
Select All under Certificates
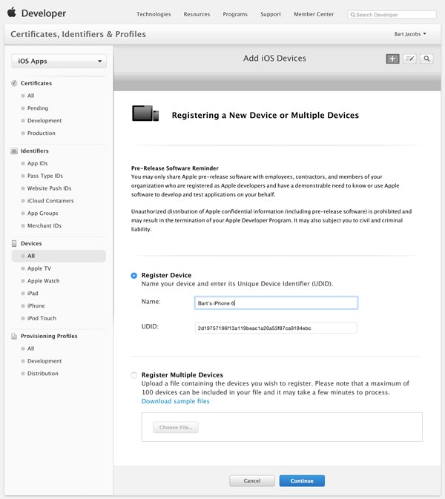[30, 96]
